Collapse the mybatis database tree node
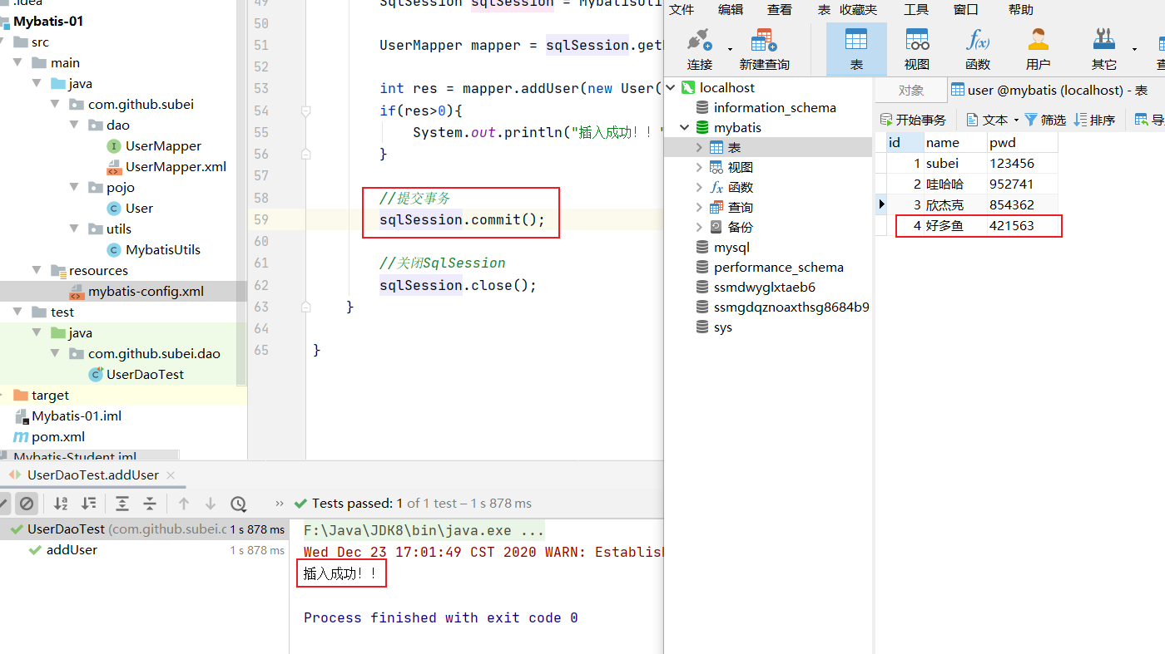 pos(685,128)
